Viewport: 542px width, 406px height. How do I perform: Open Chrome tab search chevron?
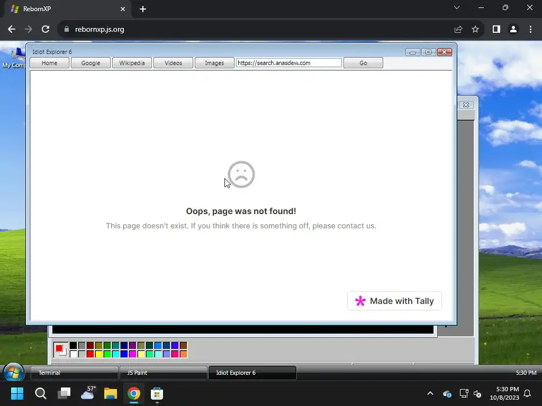tap(457, 7)
